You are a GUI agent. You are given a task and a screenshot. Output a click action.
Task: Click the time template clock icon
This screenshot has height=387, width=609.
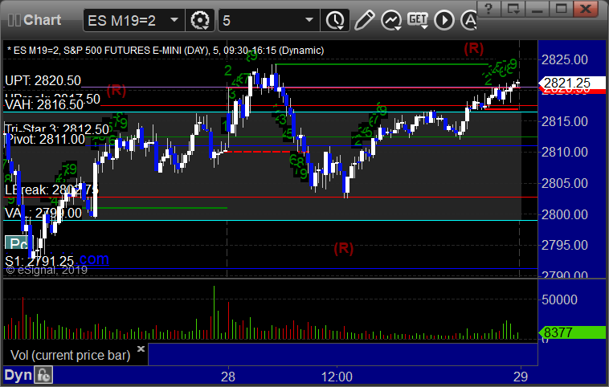(333, 18)
